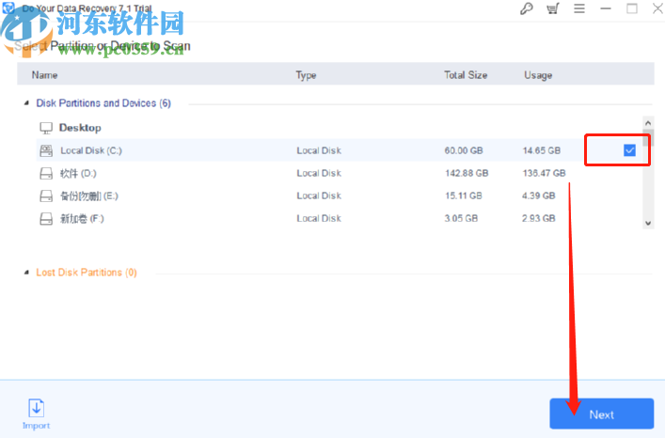The width and height of the screenshot is (665, 438).
Task: Click the Import icon
Action: tap(36, 408)
